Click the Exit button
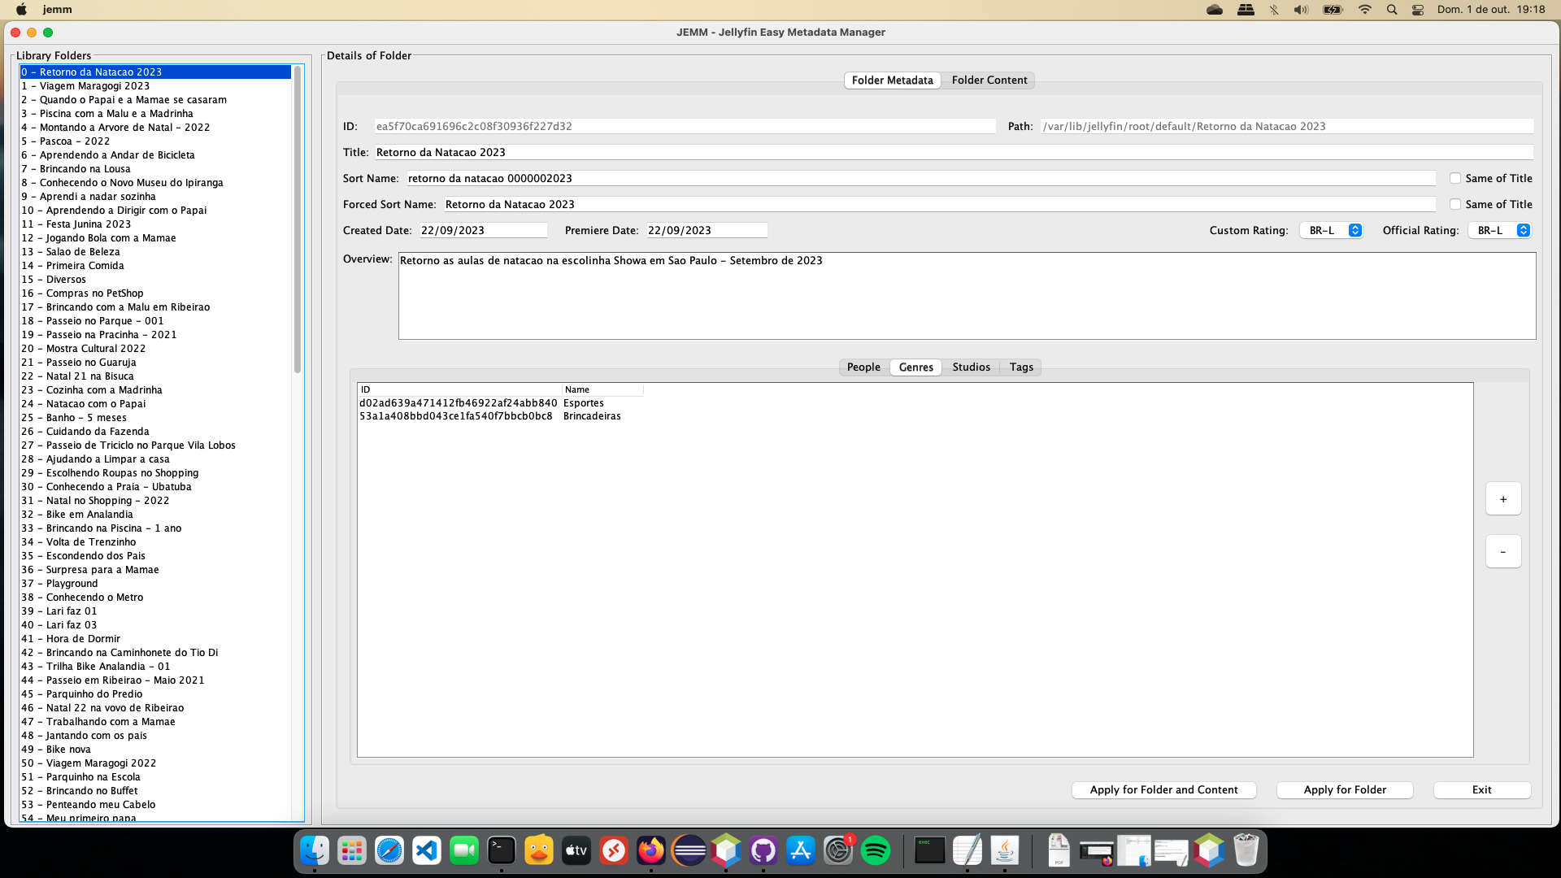Screen dimensions: 1561x878 pos(1481,789)
